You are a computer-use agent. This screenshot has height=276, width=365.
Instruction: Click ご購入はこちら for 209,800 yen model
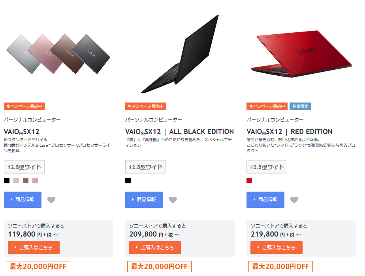point(155,248)
